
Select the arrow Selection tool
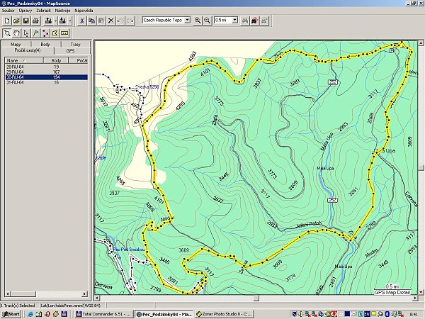click(26, 33)
